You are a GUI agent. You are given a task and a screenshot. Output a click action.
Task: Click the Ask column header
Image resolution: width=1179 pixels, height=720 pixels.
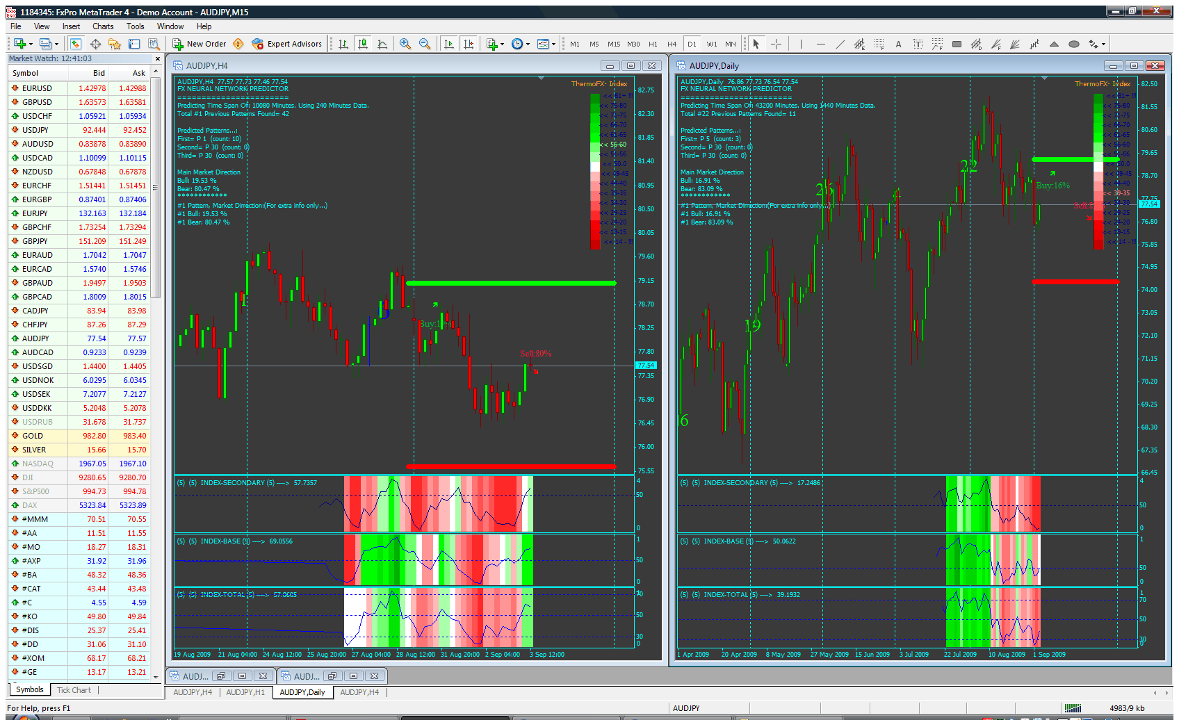click(x=129, y=73)
